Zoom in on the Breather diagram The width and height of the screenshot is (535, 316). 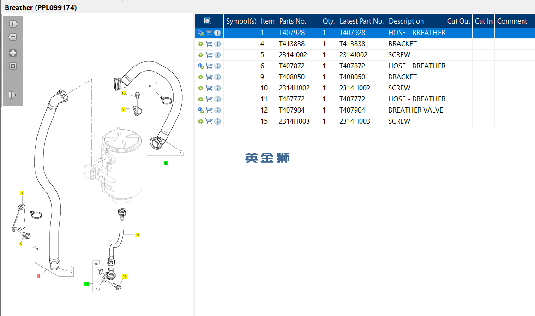(13, 24)
